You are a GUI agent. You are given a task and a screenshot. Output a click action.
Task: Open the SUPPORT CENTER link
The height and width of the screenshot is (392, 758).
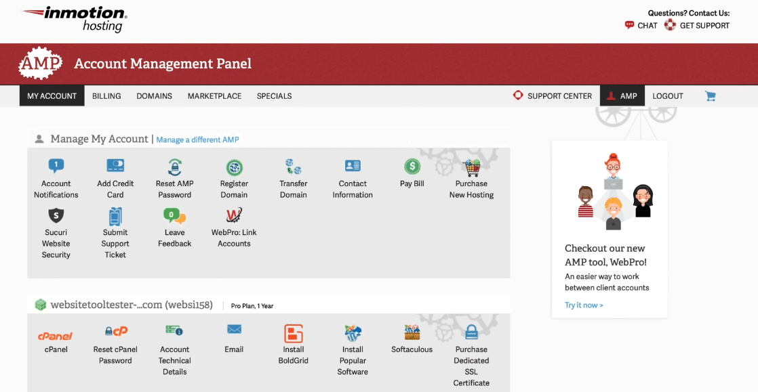point(553,96)
